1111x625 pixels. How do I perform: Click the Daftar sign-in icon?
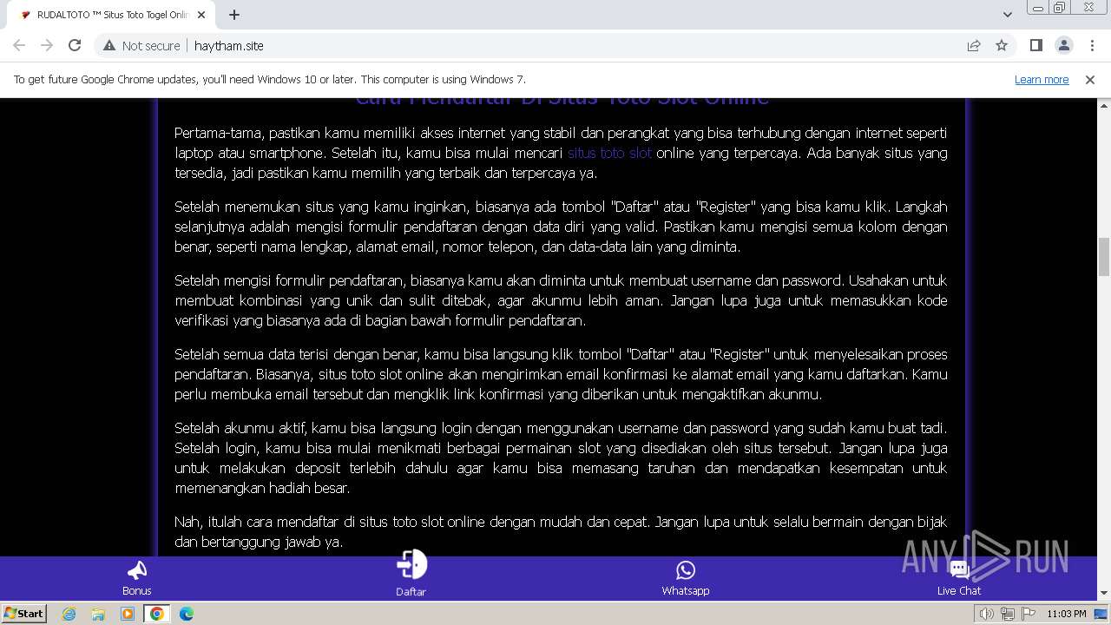[411, 564]
